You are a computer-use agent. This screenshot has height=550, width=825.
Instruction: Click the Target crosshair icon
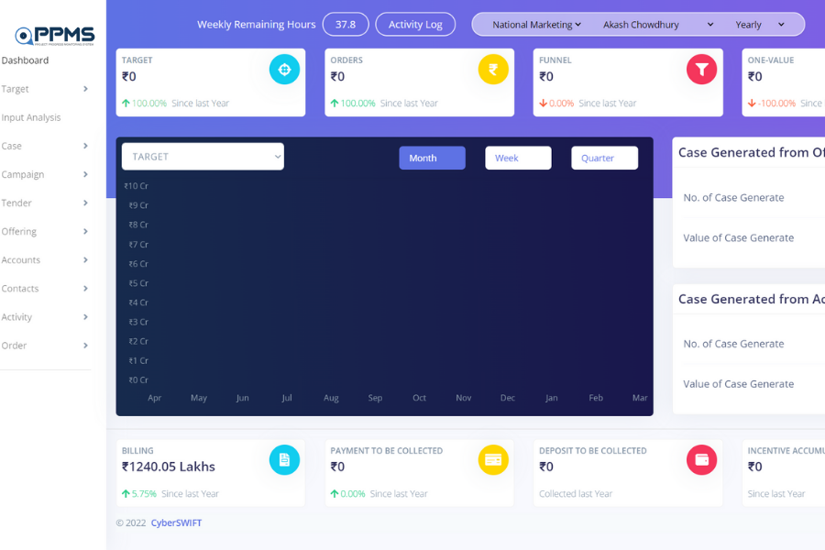[284, 70]
